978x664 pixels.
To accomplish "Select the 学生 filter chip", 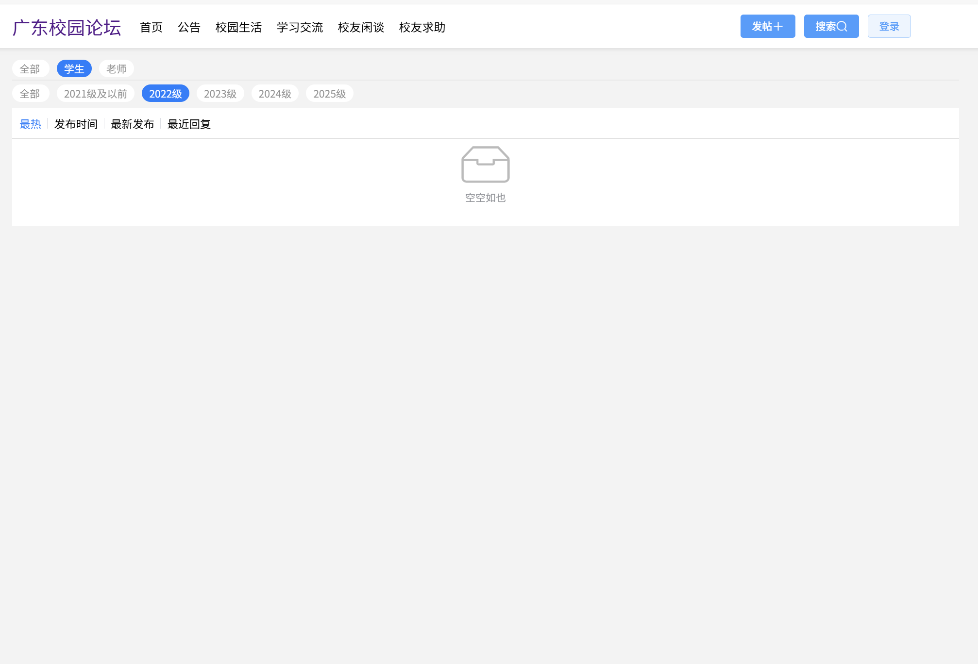I will [x=74, y=68].
